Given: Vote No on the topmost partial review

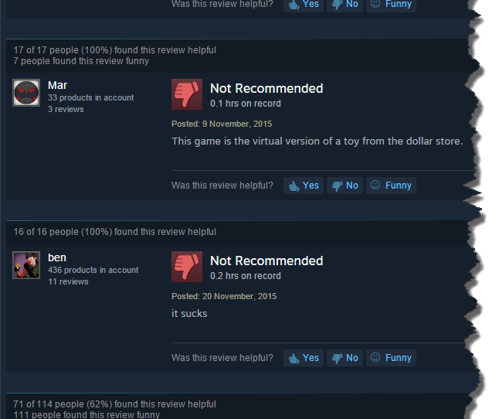Looking at the screenshot, I should (345, 5).
